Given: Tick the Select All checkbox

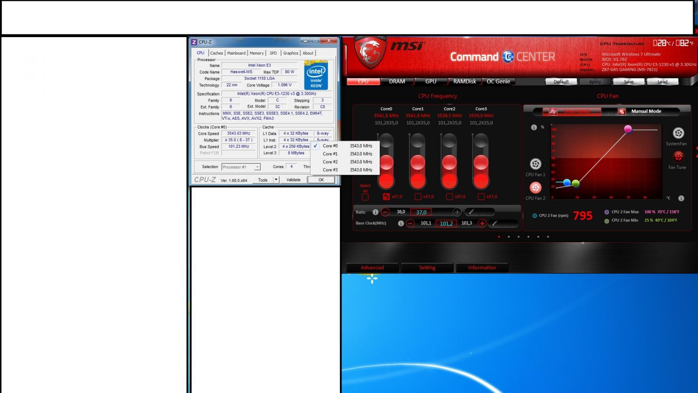Looking at the screenshot, I should click(x=365, y=197).
